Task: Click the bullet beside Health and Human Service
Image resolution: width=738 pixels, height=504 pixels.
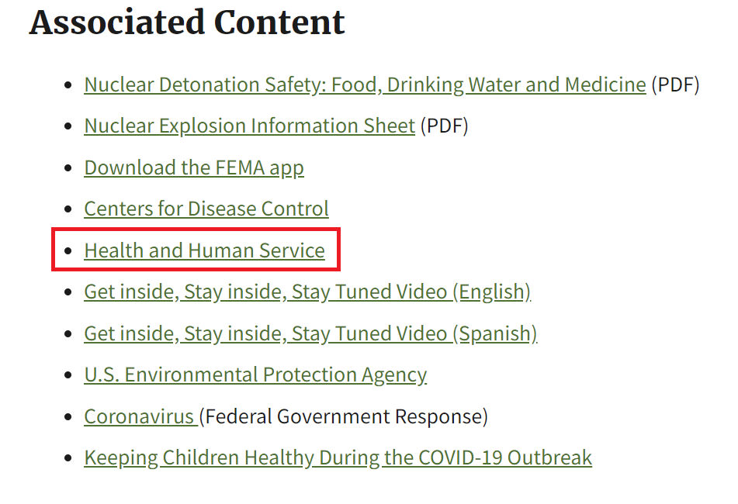Action: point(68,250)
